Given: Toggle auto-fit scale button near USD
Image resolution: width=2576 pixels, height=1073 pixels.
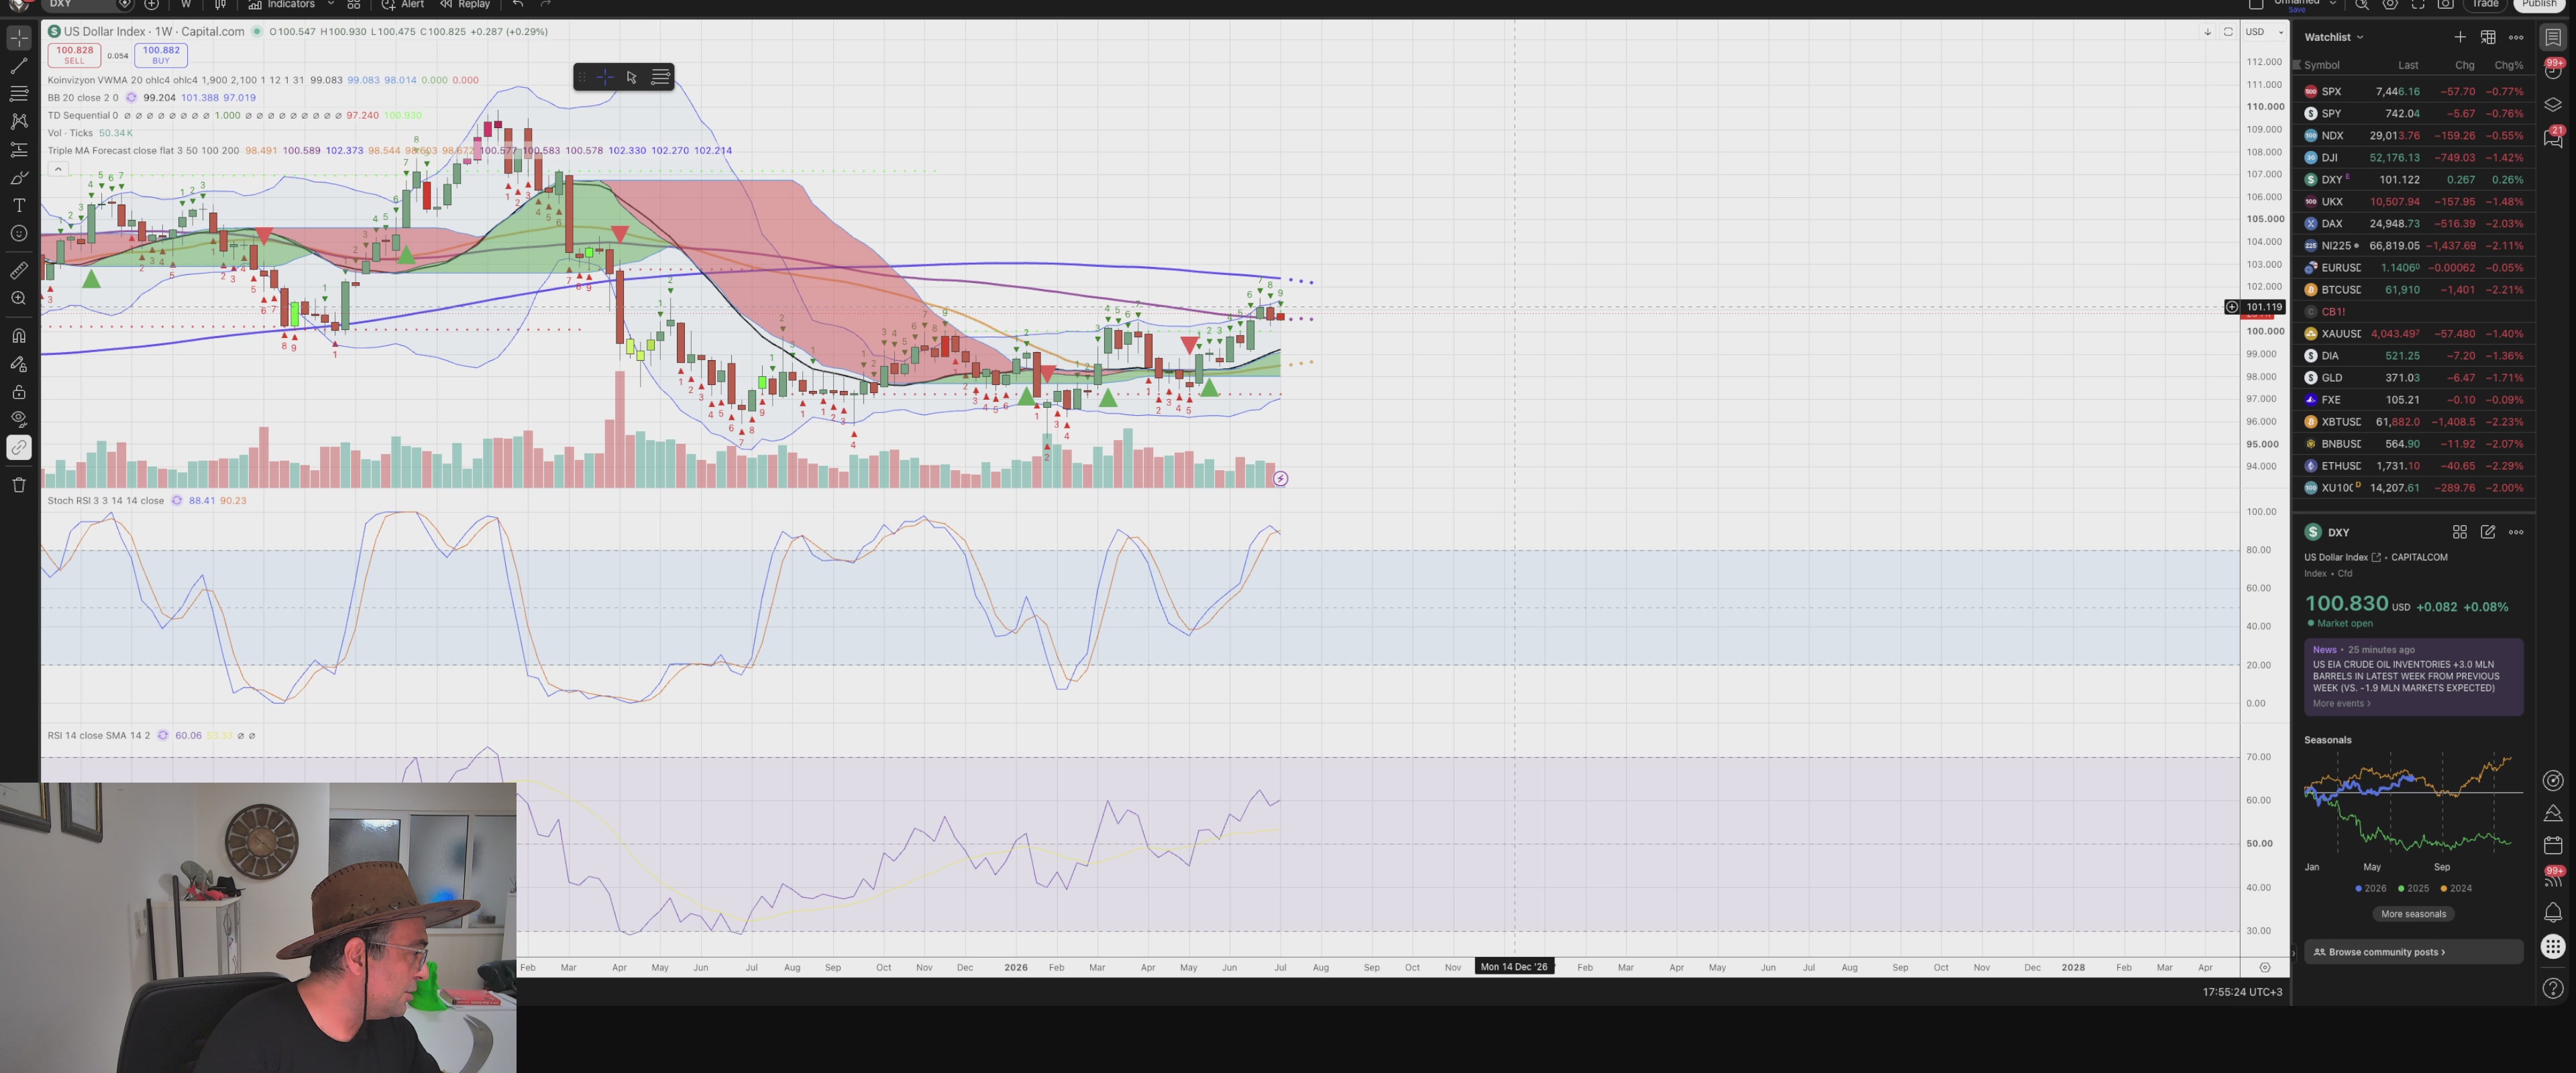Looking at the screenshot, I should pos(2228,32).
